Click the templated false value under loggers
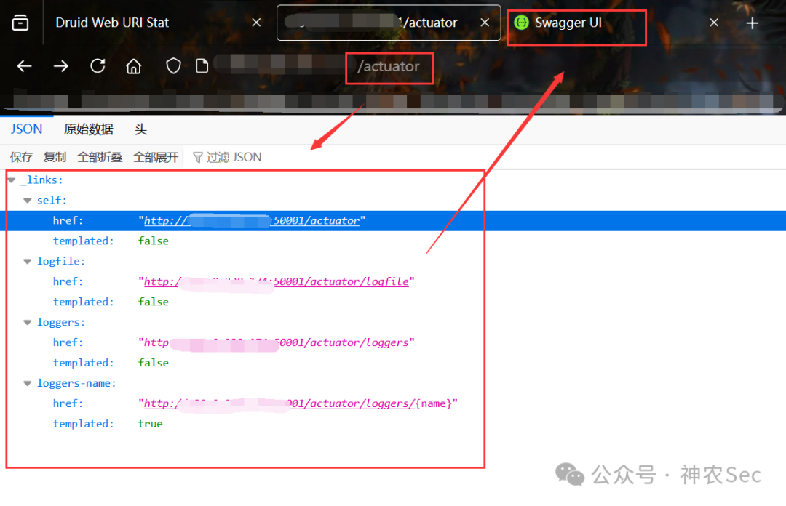 154,364
